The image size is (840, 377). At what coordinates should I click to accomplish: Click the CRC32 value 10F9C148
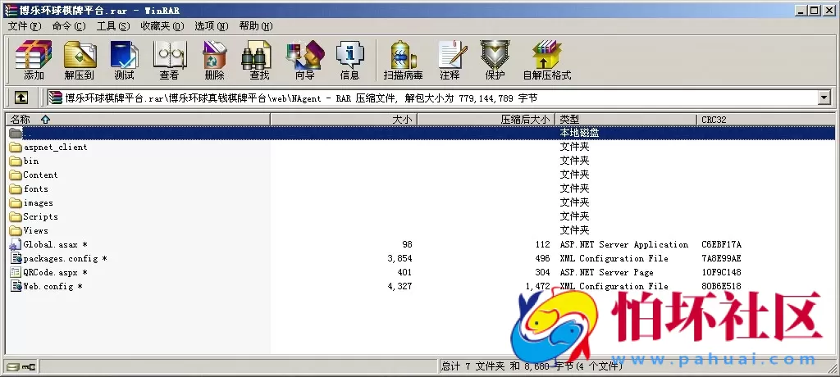point(721,273)
